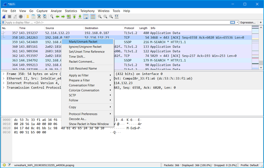The width and height of the screenshot is (264, 168).
Task: Add a filter button with the plus
Action: tap(261, 22)
